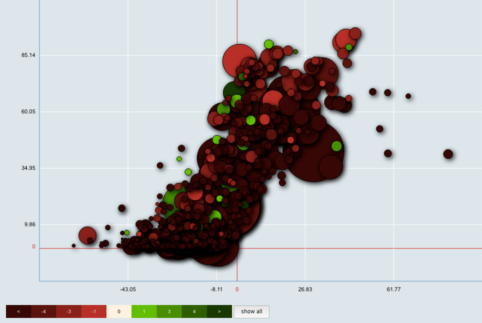Filter by the '1' bright green legend swatch
482x323 pixels.
144,311
